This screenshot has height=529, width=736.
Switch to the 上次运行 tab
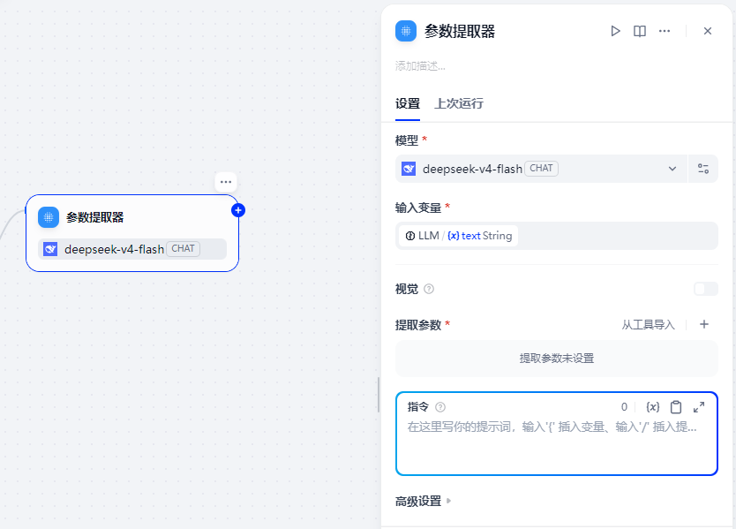coord(459,103)
